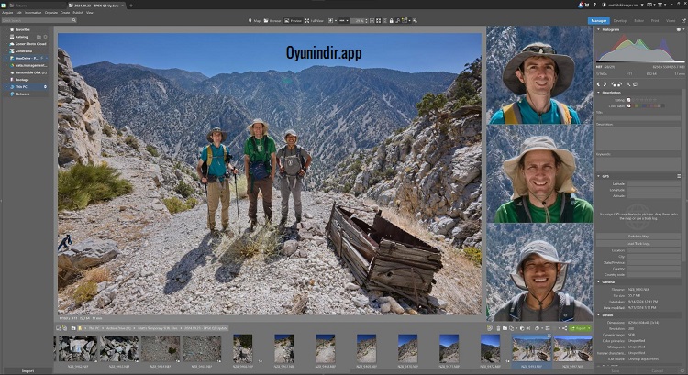Image resolution: width=688 pixels, height=375 pixels.
Task: Open the Map view
Action: tap(254, 20)
